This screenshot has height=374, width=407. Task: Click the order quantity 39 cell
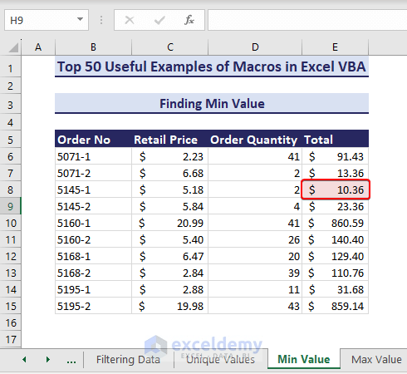pos(255,273)
